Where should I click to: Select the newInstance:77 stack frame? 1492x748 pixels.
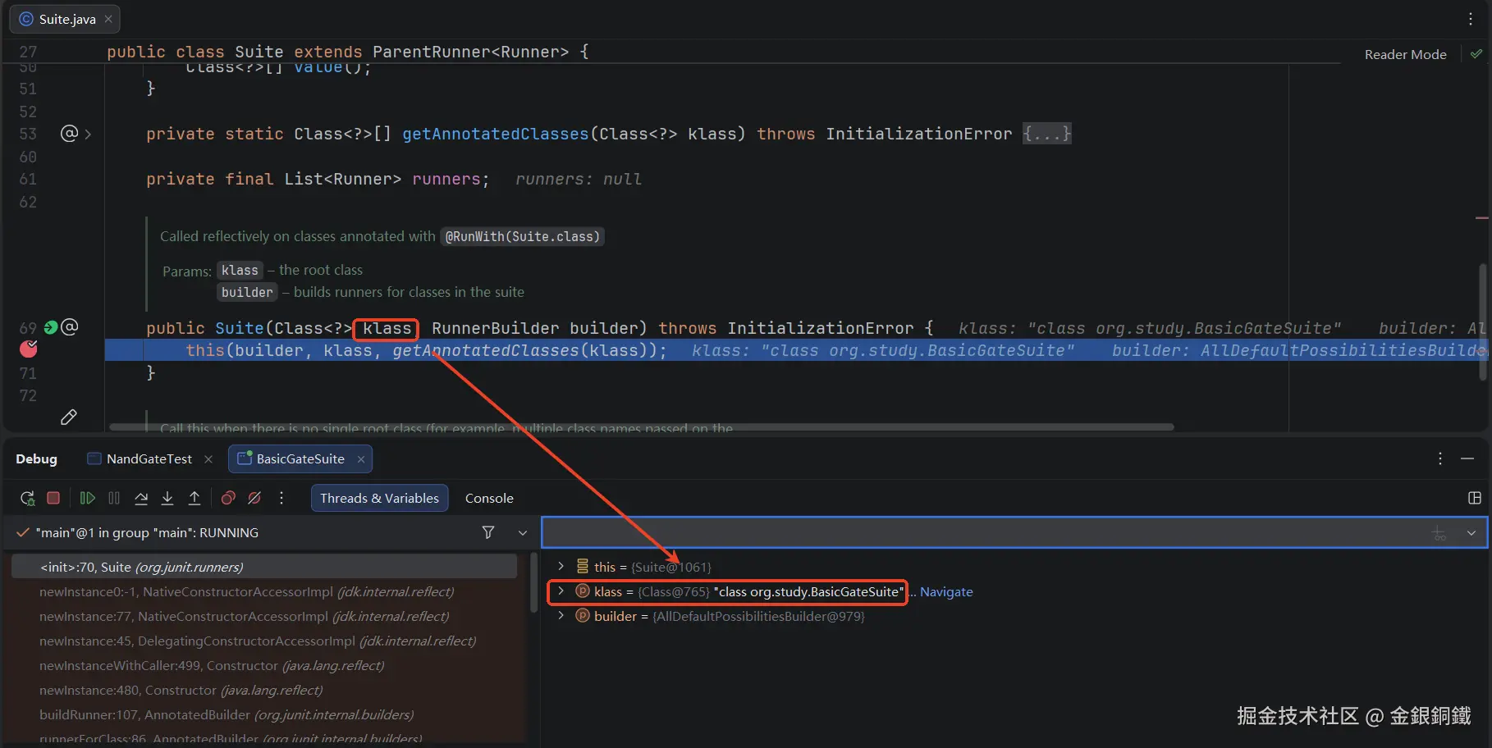tap(264, 616)
